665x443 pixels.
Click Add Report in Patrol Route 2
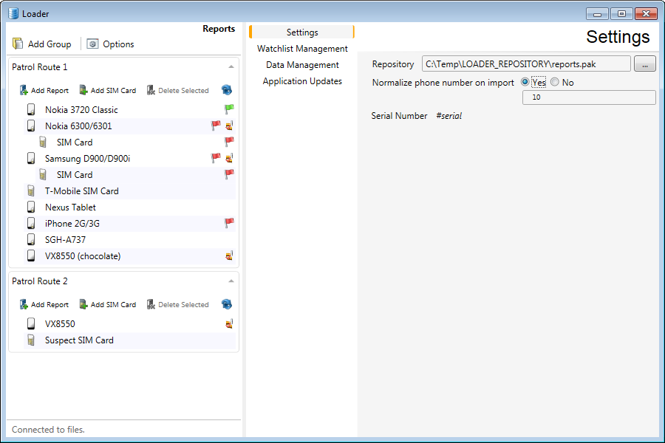point(44,304)
